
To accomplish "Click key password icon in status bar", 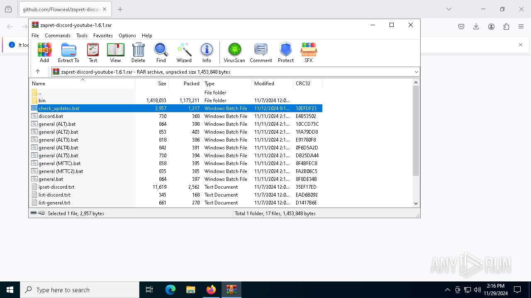I will click(41, 213).
